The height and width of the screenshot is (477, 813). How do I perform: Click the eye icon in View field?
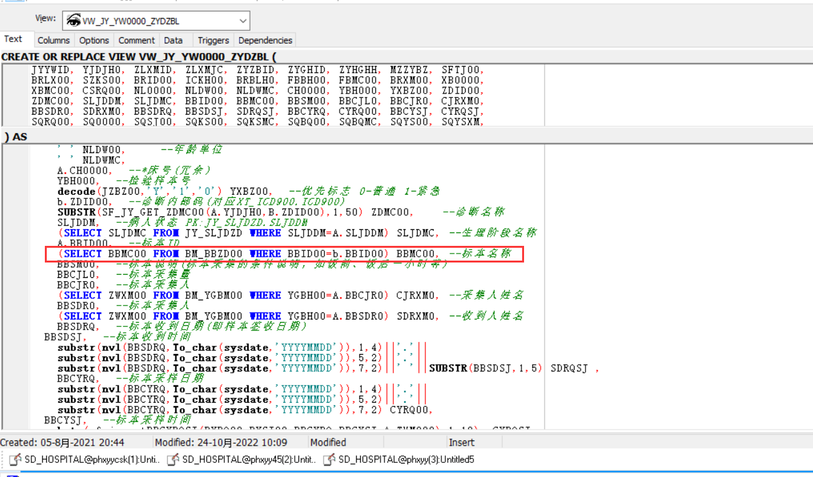[73, 21]
